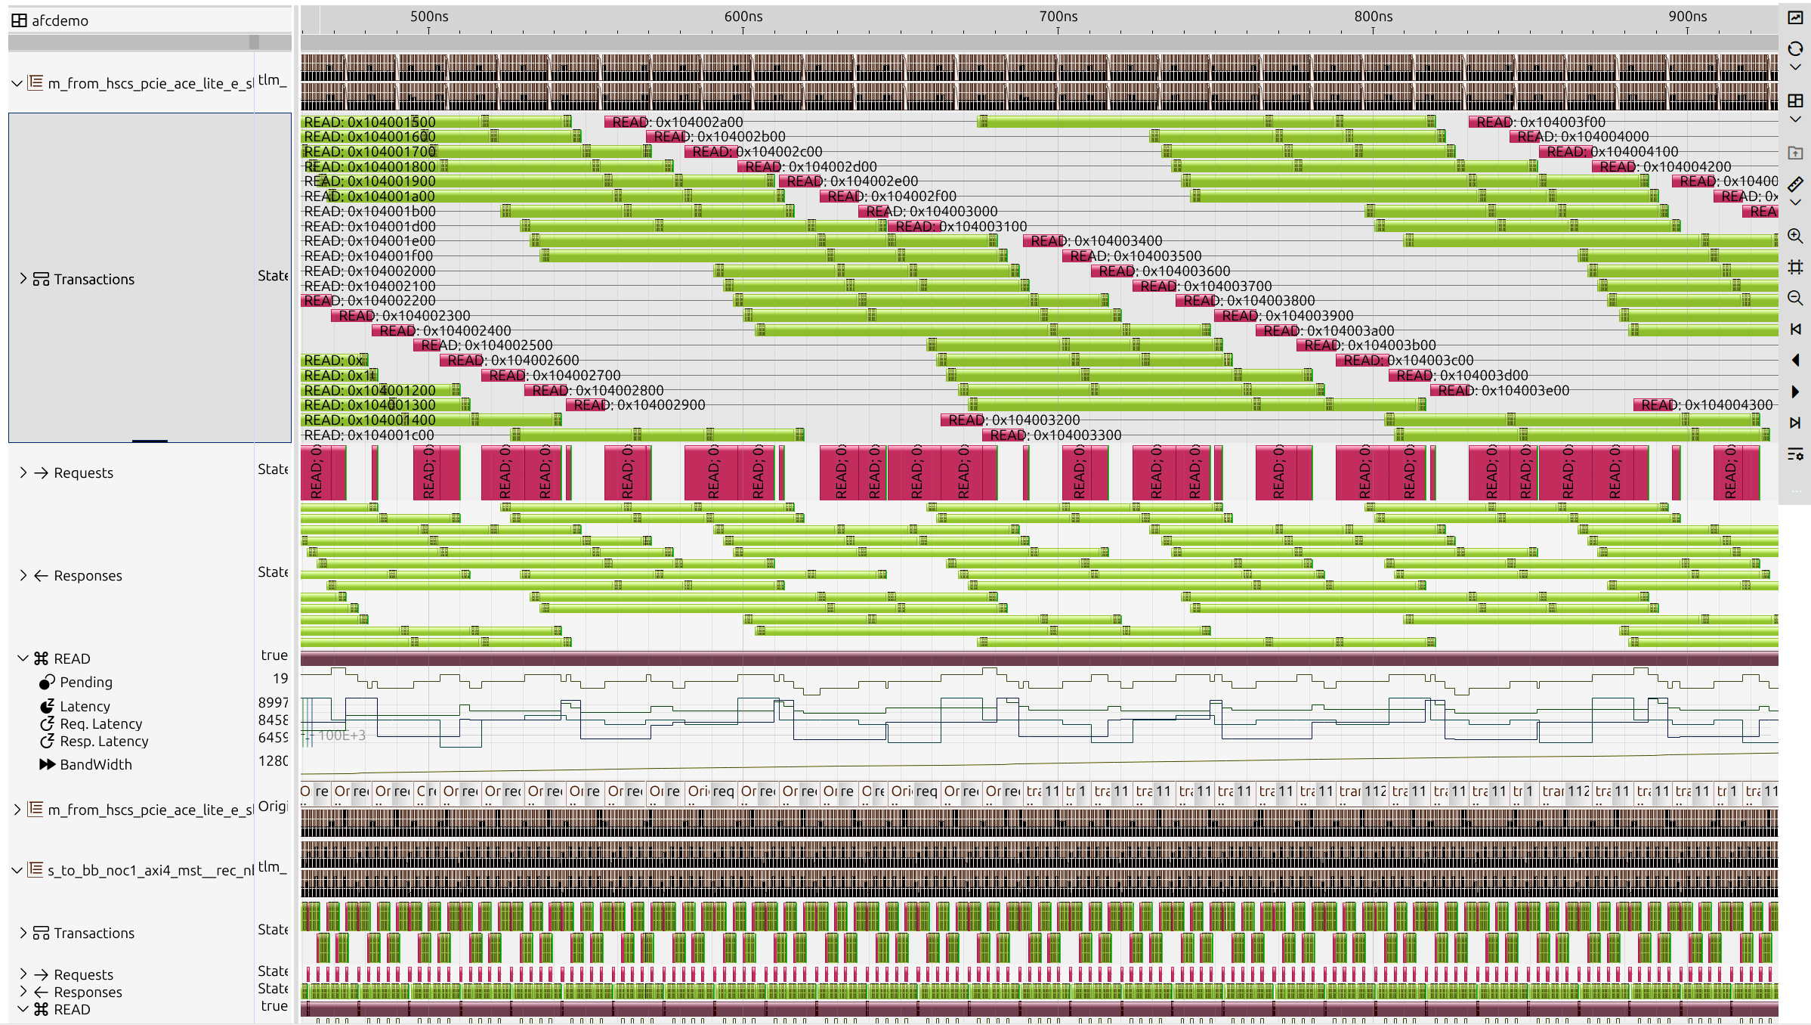Select the Resp. Latency signal row
The image size is (1811, 1025).
pos(104,742)
